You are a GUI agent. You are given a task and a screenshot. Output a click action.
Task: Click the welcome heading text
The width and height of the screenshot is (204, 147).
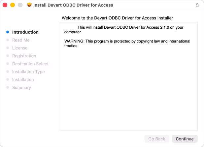[118, 18]
